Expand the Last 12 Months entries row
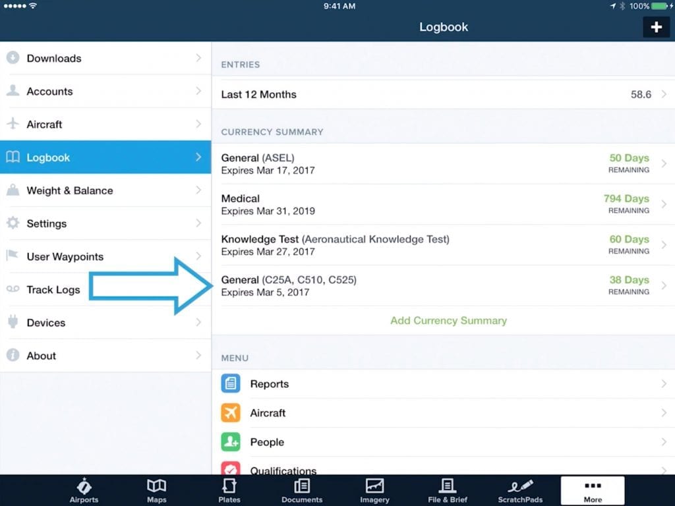Viewport: 675px width, 506px height. (443, 94)
